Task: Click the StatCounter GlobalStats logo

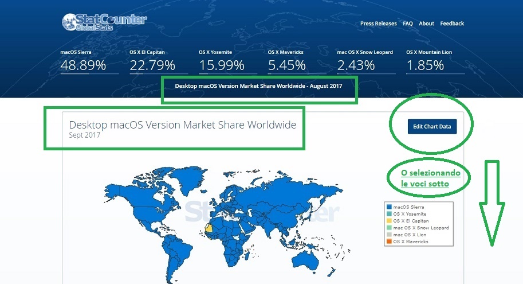Action: [x=104, y=22]
